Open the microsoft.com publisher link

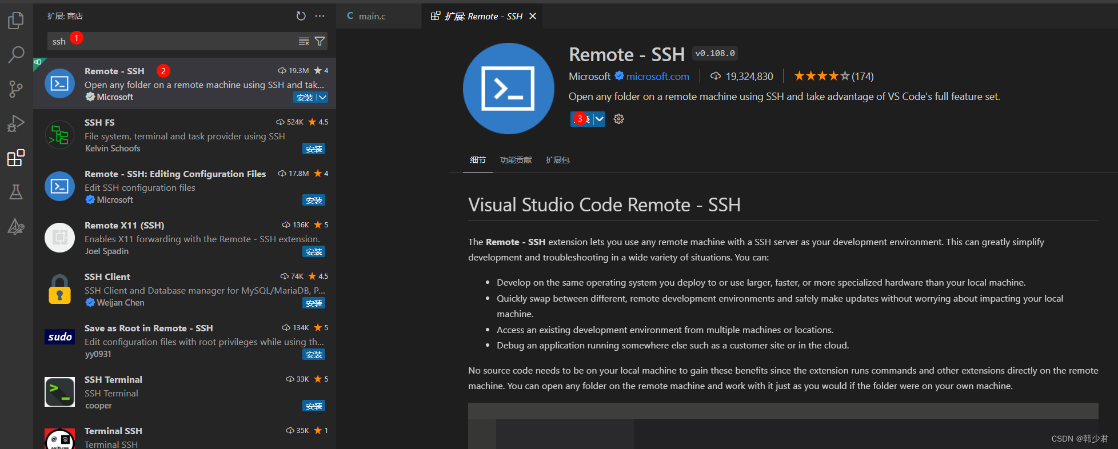657,76
